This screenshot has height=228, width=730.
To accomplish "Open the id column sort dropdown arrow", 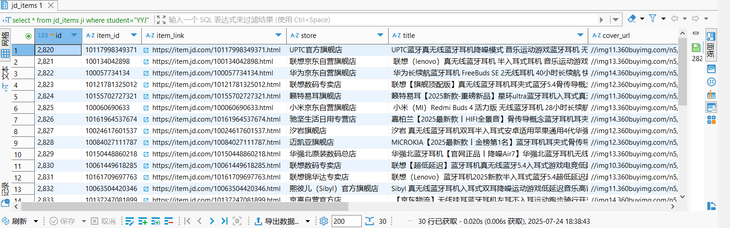I will [74, 35].
